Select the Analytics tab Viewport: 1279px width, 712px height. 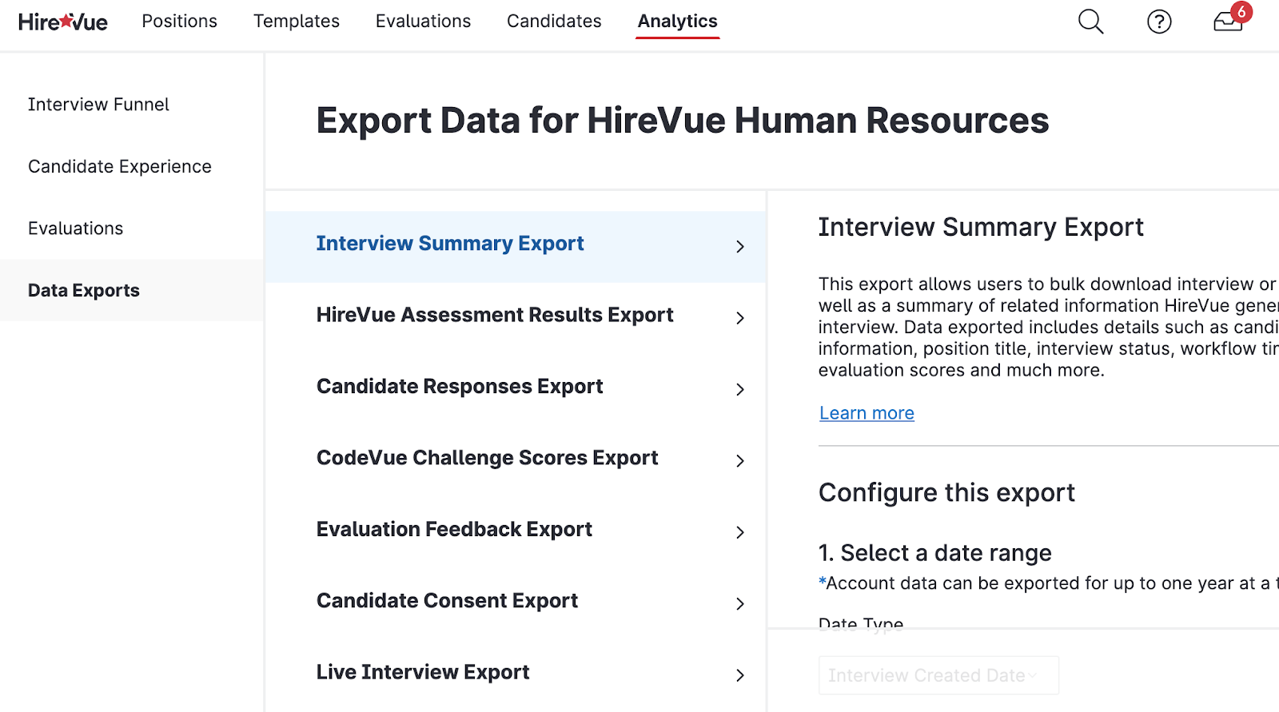pyautogui.click(x=677, y=22)
